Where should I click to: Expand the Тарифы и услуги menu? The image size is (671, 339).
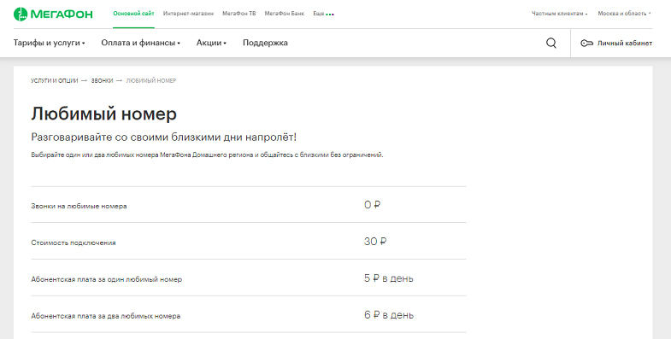click(50, 43)
